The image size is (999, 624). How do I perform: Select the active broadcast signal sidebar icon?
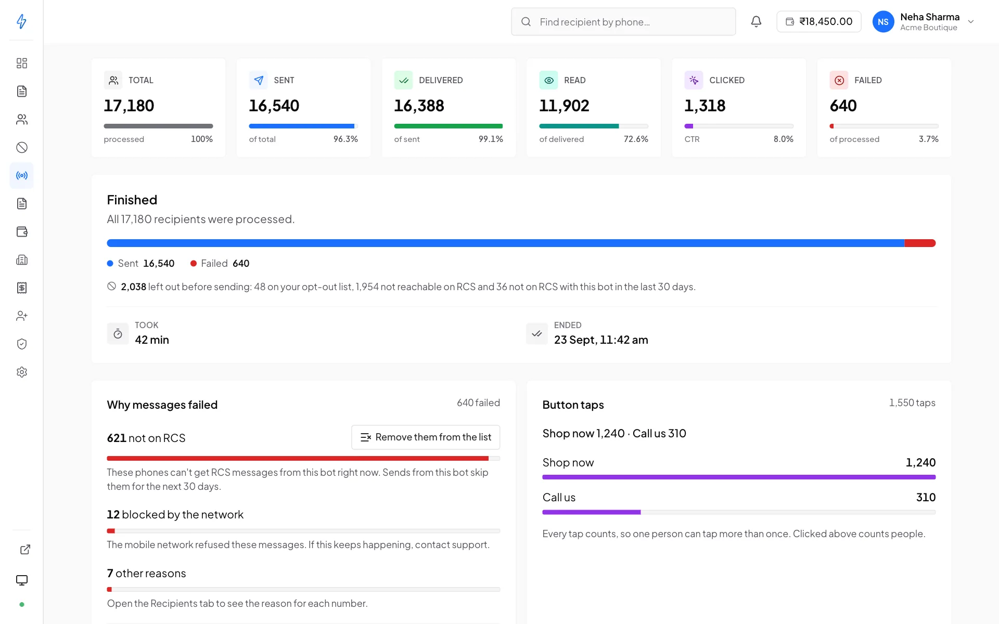(21, 176)
